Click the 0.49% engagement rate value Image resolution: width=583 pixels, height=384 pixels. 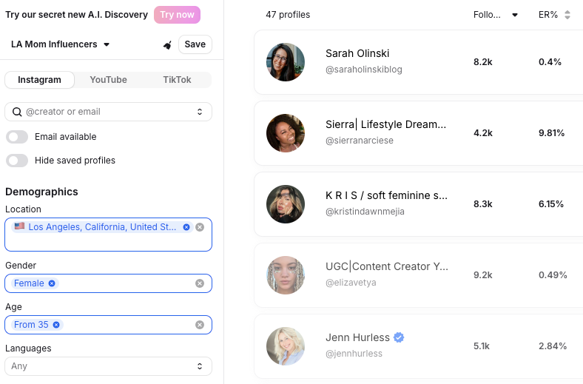pos(553,275)
